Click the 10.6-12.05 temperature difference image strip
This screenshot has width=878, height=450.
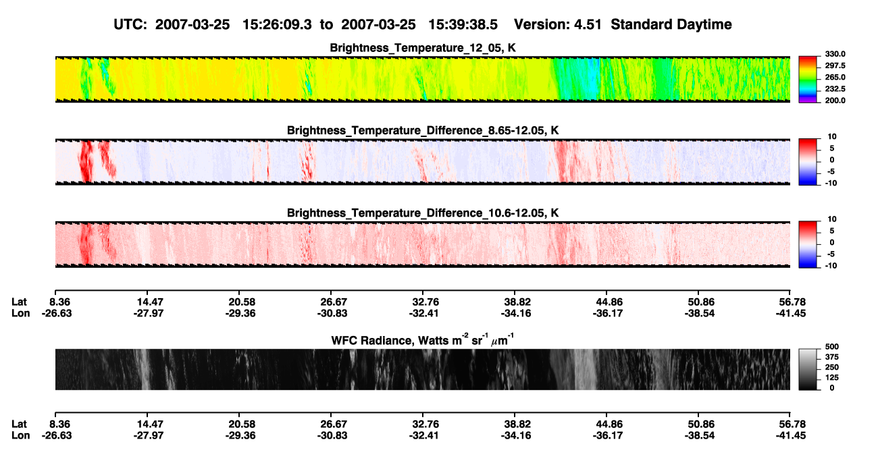(x=422, y=244)
